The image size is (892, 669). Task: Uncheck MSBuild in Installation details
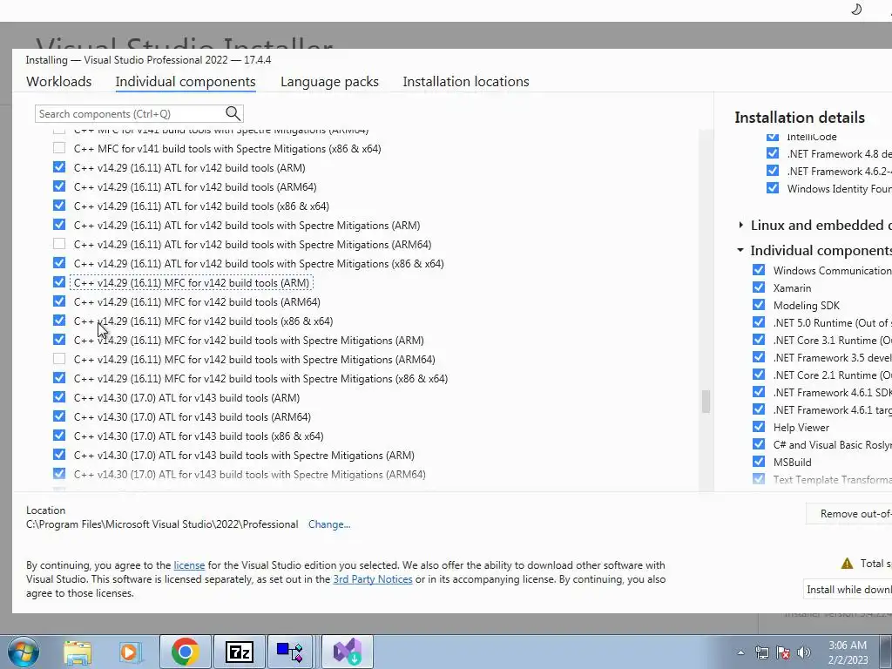point(759,462)
